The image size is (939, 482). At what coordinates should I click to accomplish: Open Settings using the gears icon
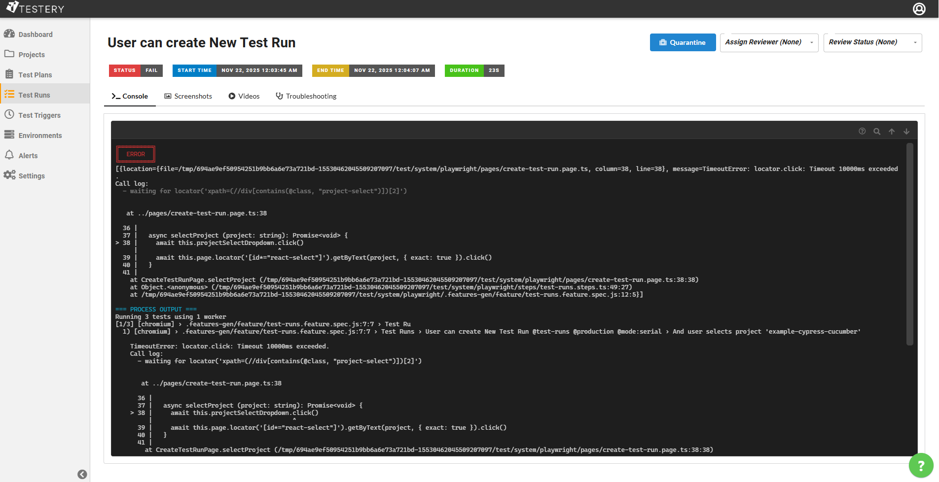(10, 175)
